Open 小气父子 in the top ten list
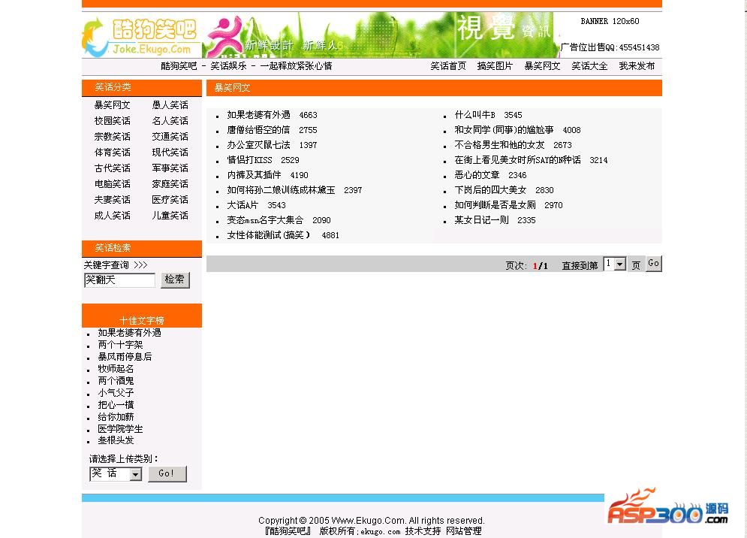The image size is (747, 538). click(116, 392)
